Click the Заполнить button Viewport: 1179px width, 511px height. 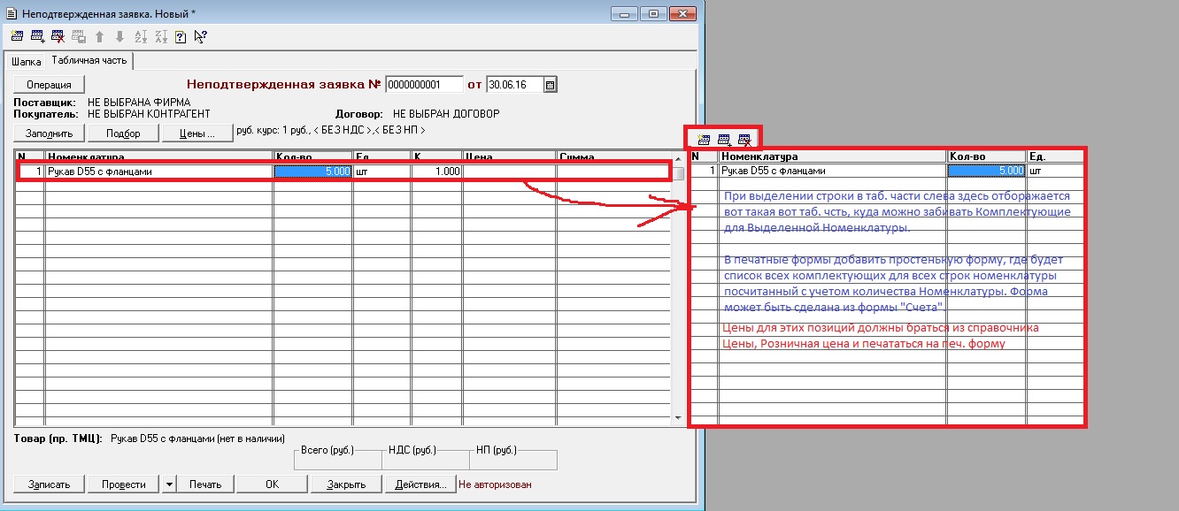(49, 133)
